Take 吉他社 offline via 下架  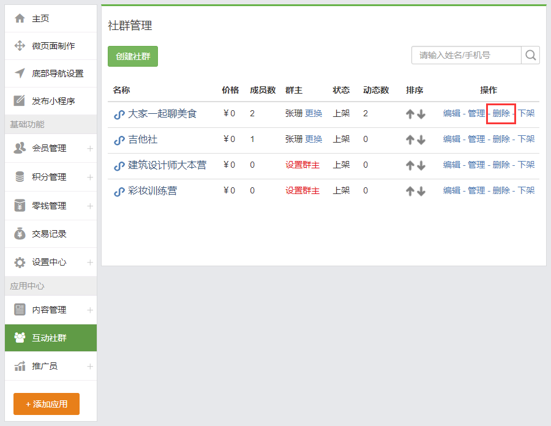click(526, 139)
